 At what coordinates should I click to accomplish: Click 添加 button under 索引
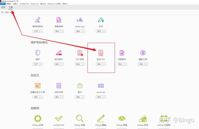(x=78, y=97)
